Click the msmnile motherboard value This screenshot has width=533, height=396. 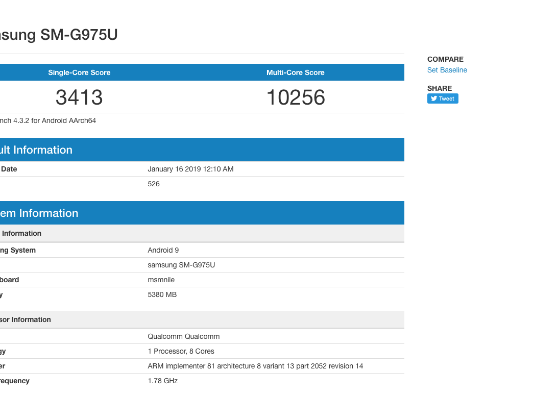point(161,280)
